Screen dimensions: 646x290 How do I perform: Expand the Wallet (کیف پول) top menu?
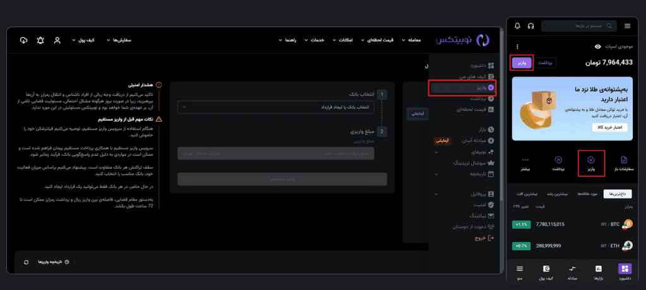[x=83, y=40]
